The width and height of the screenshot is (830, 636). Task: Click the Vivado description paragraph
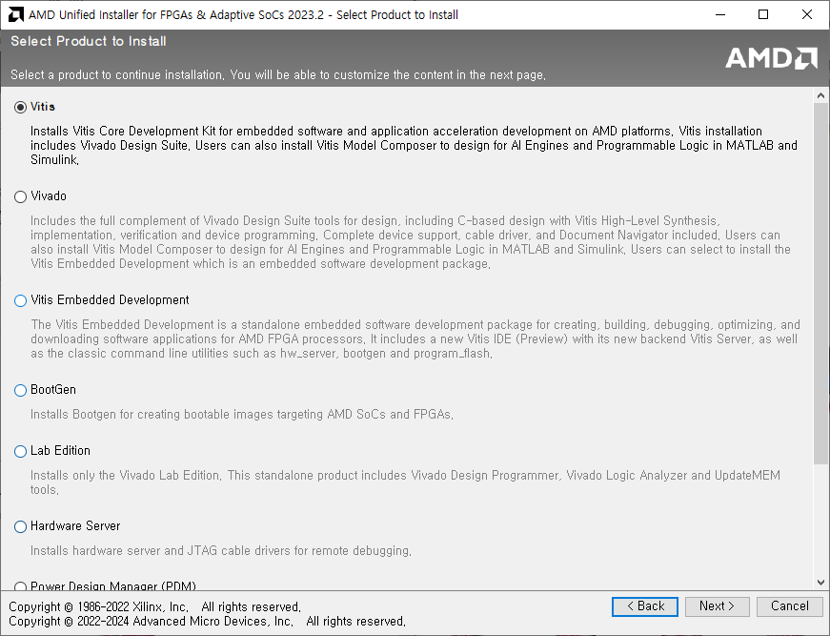point(411,242)
